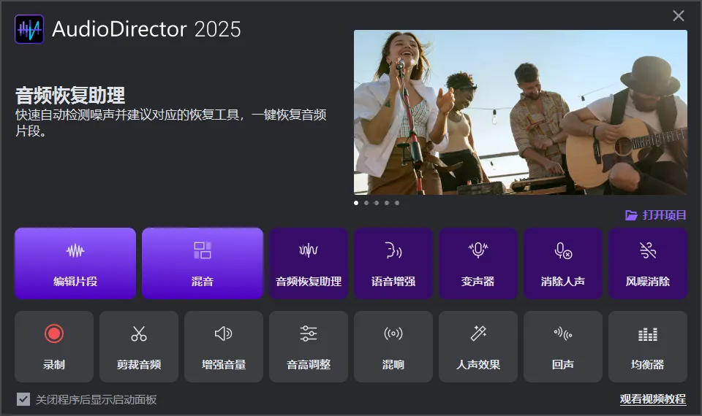Click the 观看视频教程 tutorial link
Screen dimensions: 702x416
652,399
